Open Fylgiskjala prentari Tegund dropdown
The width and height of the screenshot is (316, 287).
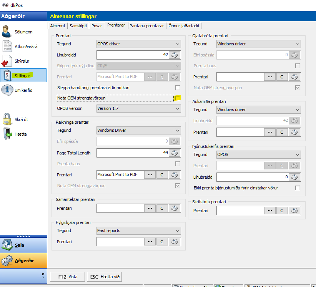(x=138, y=231)
